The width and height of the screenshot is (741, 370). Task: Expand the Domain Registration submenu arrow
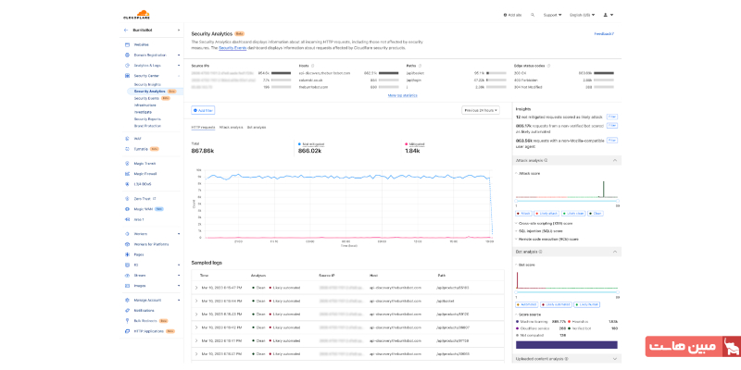pyautogui.click(x=179, y=55)
